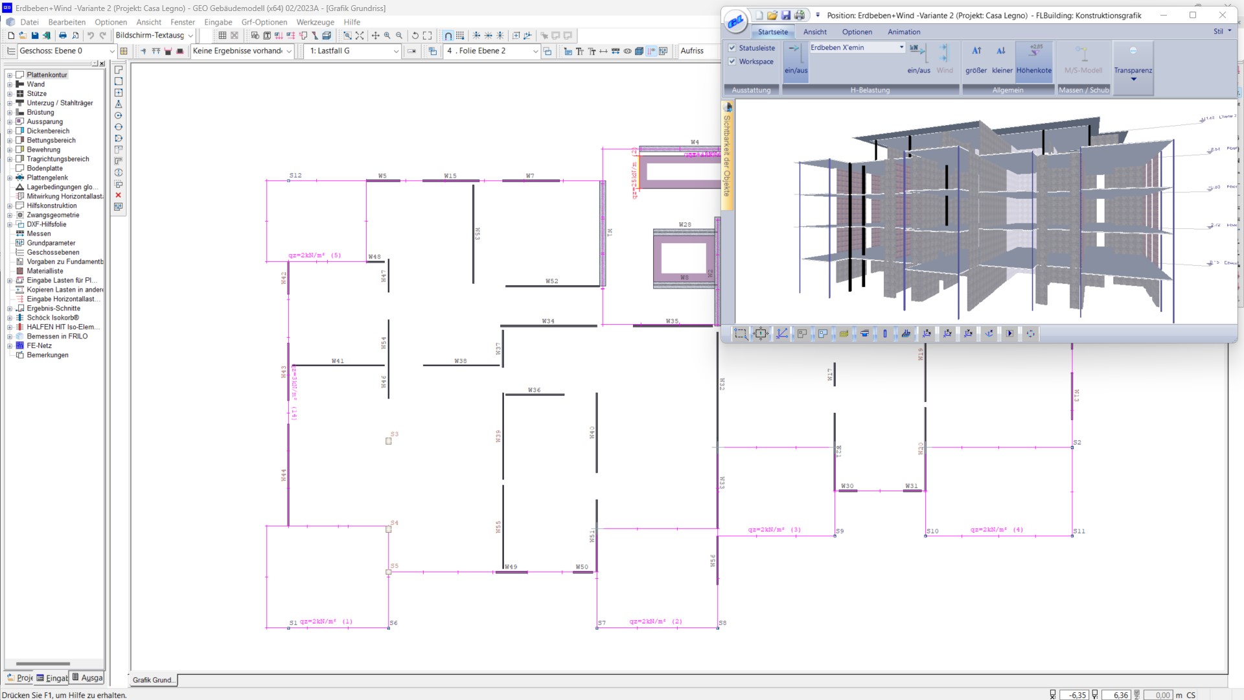Viewport: 1244px width, 700px height.
Task: Switch to the Animation ribbon tab
Action: 903,32
